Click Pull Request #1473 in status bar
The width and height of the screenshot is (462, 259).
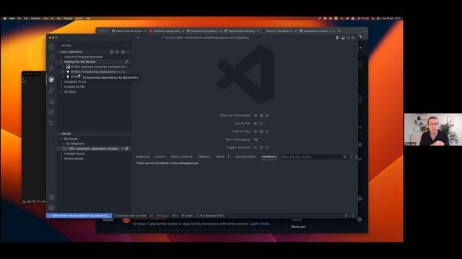point(210,216)
